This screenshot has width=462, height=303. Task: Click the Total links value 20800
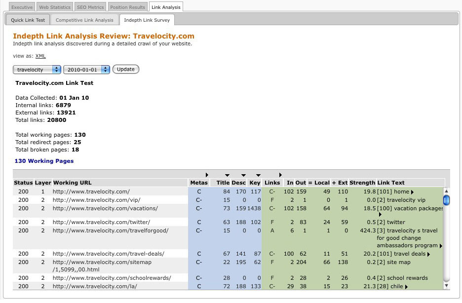tap(56, 120)
